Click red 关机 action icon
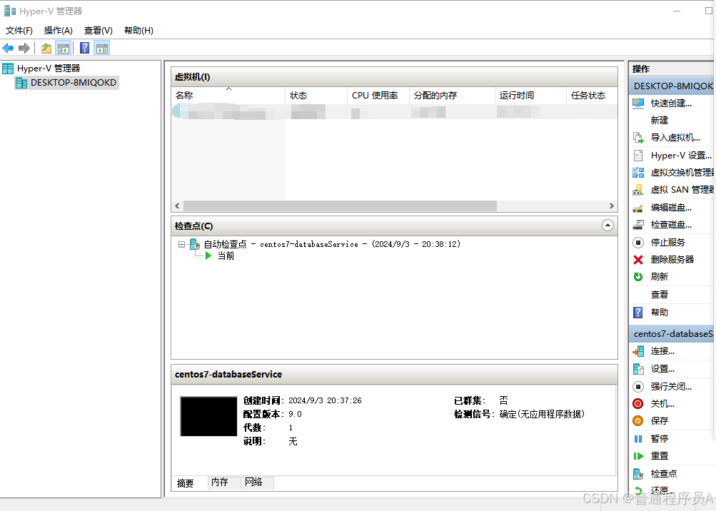Screen dimensions: 716x511 638,404
